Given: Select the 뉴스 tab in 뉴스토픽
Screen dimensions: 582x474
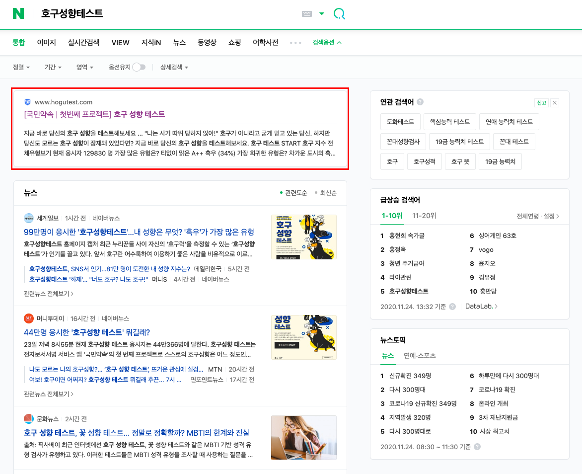Looking at the screenshot, I should tap(387, 356).
